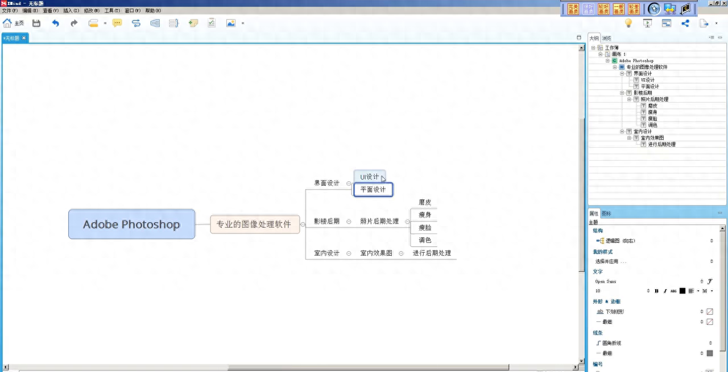Click the pushpin icon in floating bar
The height and width of the screenshot is (372, 728).
pos(654,9)
